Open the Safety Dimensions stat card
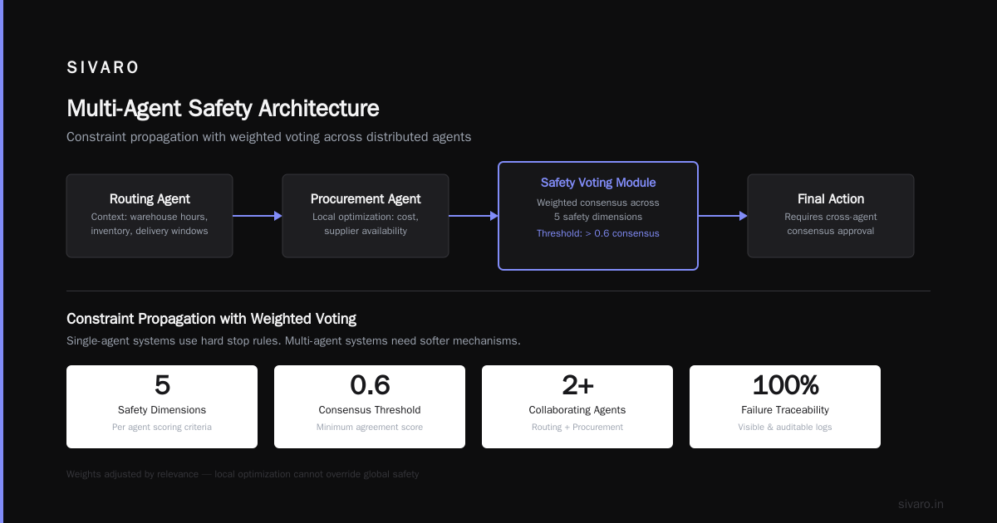Viewport: 997px width, 523px height. pyautogui.click(x=162, y=407)
